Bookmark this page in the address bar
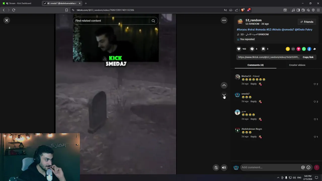This screenshot has width=322, height=181. pos(66,10)
